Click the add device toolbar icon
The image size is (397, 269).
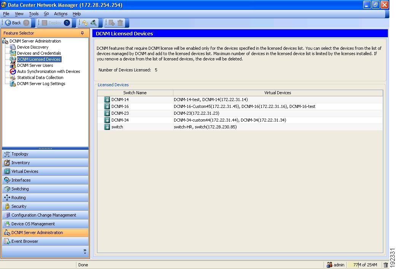111,23
